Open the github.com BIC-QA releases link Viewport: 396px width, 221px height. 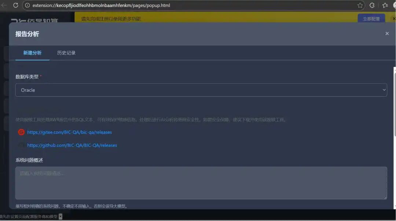click(72, 145)
